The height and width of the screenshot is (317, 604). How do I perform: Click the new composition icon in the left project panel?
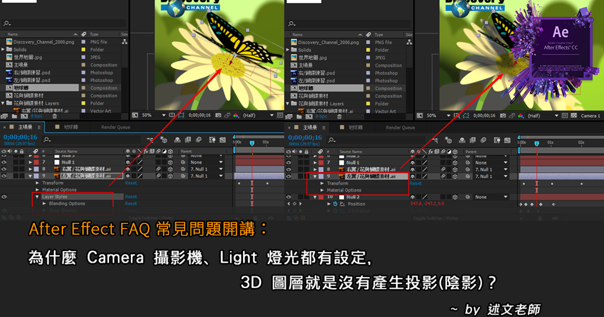tap(24, 116)
